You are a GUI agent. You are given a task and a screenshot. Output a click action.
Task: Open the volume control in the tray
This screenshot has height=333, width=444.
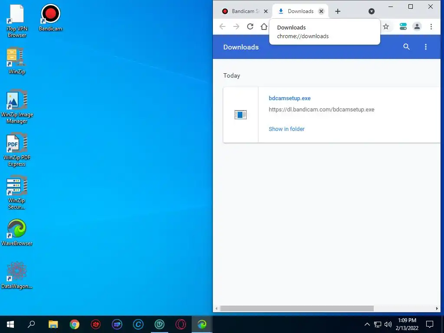click(388, 324)
